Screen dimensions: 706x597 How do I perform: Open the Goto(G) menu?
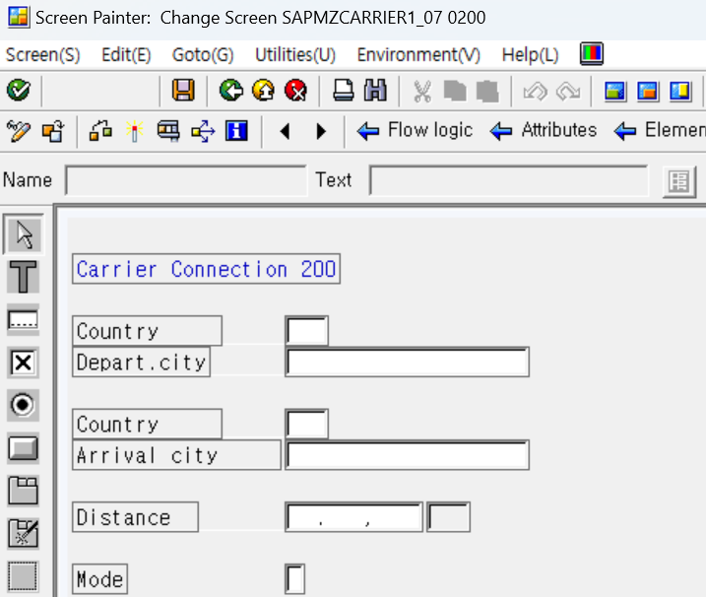pos(203,55)
